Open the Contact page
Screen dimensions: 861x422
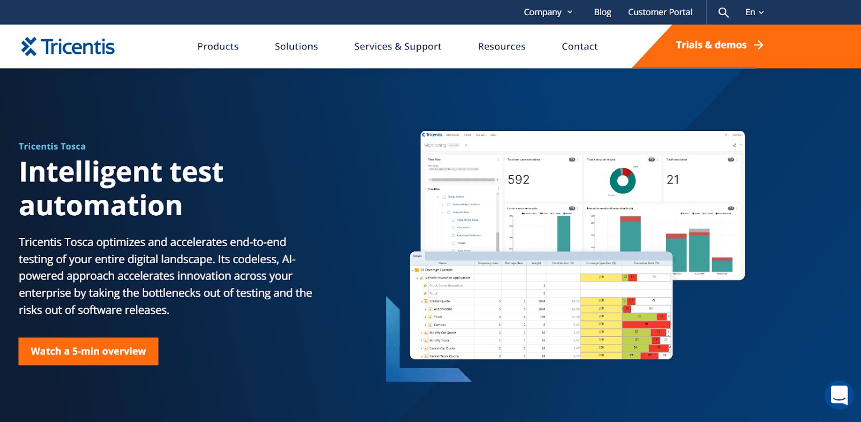pyautogui.click(x=580, y=47)
